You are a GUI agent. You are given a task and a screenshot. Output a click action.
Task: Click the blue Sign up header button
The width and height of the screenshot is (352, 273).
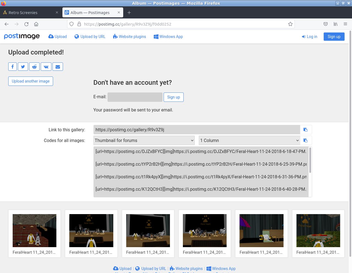pos(334,37)
